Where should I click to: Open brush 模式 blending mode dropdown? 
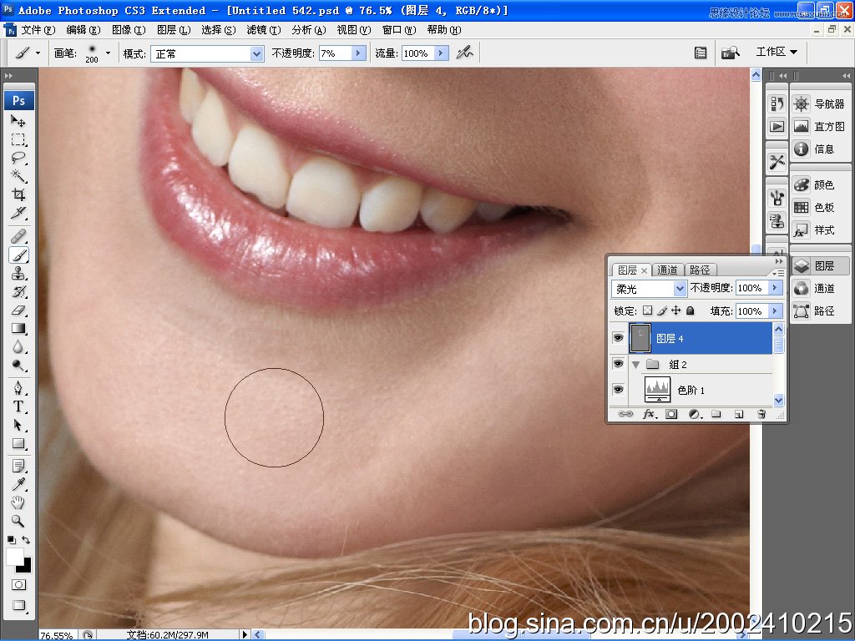pyautogui.click(x=257, y=53)
